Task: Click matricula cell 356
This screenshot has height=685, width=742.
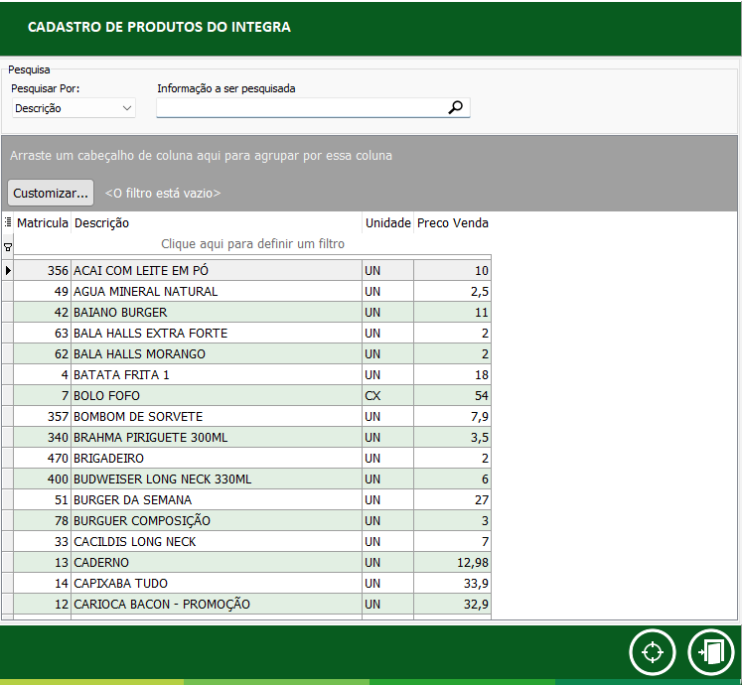Action: [x=43, y=271]
